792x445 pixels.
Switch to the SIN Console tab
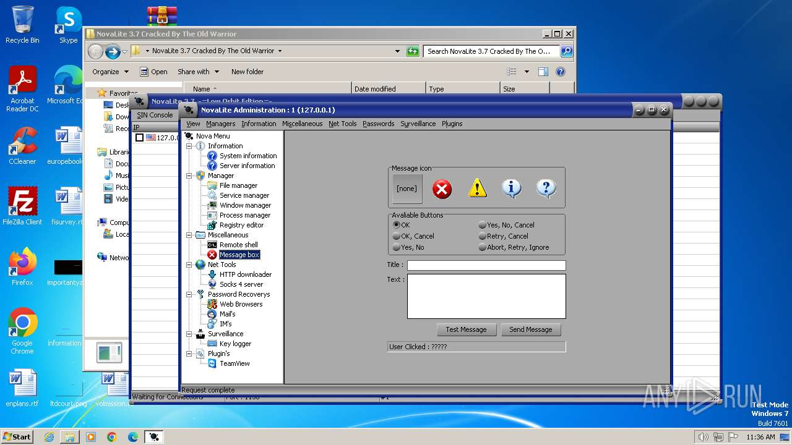point(155,115)
